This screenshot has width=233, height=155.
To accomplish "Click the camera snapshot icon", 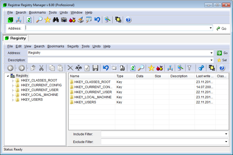I will (x=64, y=20).
